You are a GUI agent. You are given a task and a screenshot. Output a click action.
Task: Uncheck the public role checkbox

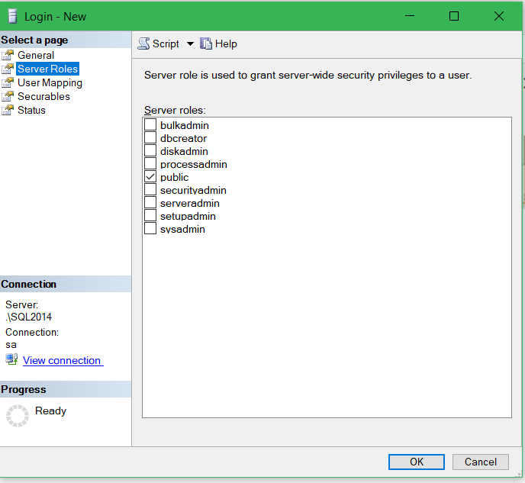point(150,177)
